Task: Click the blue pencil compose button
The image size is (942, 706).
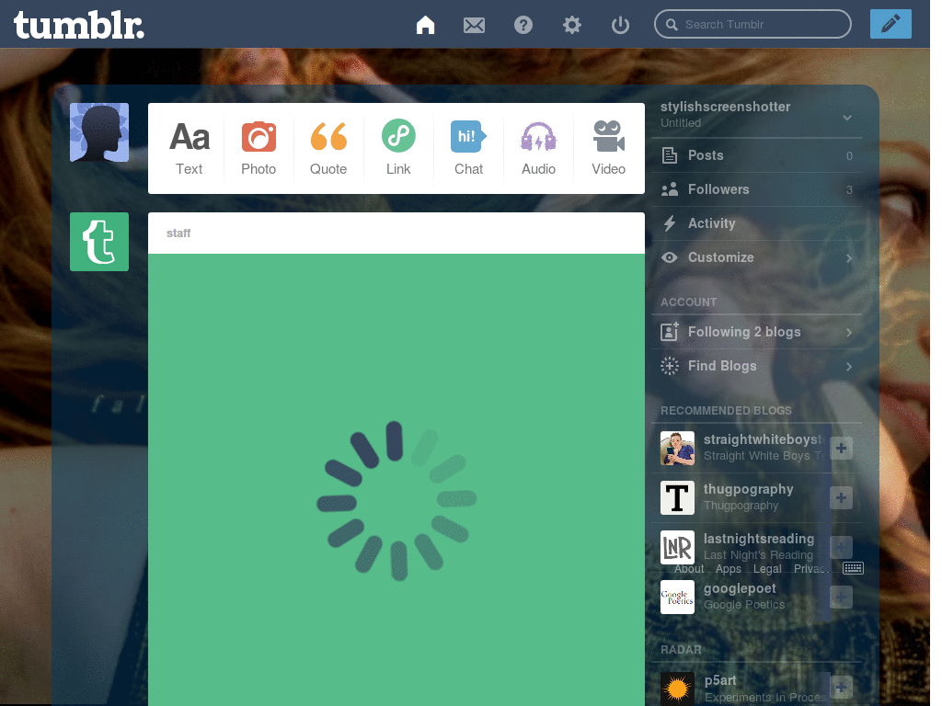Action: click(x=890, y=24)
